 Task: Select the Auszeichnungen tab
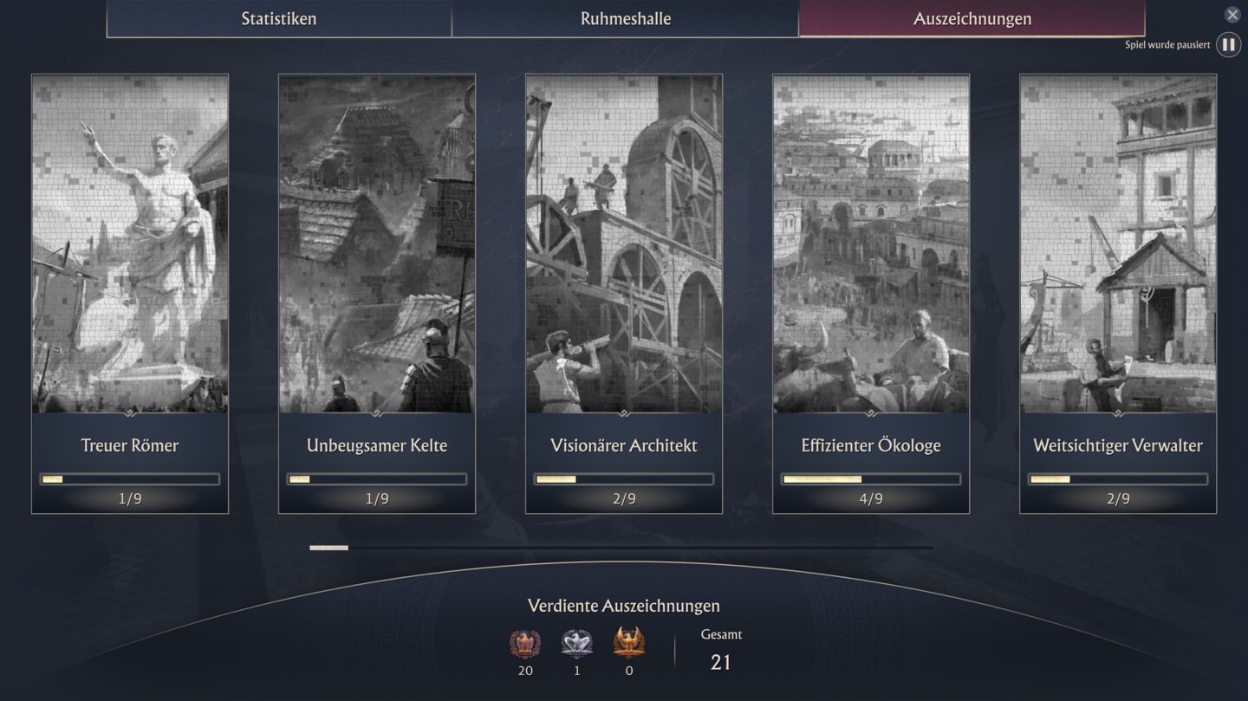(972, 19)
